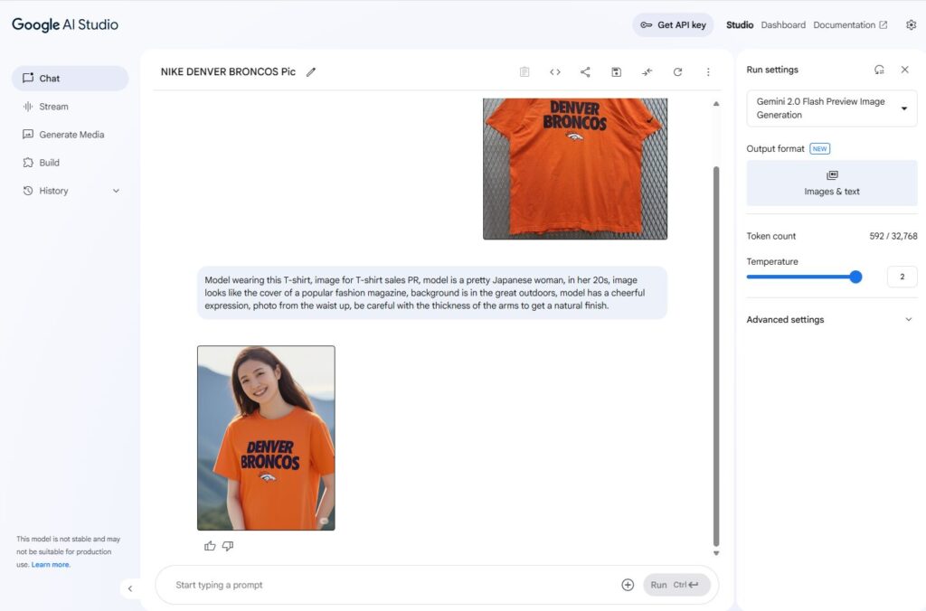
Task: Click the user prompt text bubble
Action: tap(432, 293)
